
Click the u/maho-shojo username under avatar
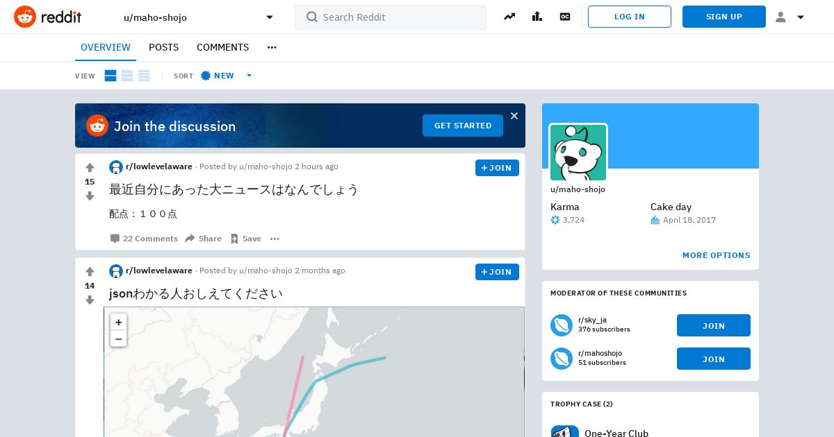(x=578, y=189)
